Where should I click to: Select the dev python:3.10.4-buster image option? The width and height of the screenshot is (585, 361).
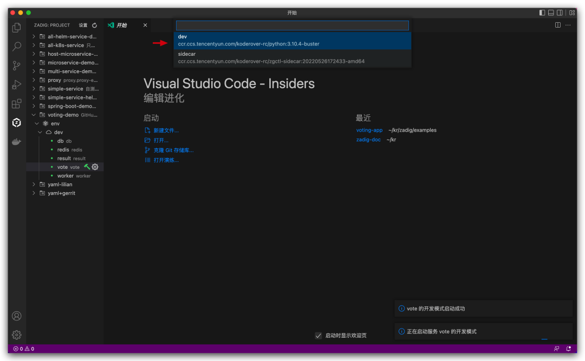[292, 40]
